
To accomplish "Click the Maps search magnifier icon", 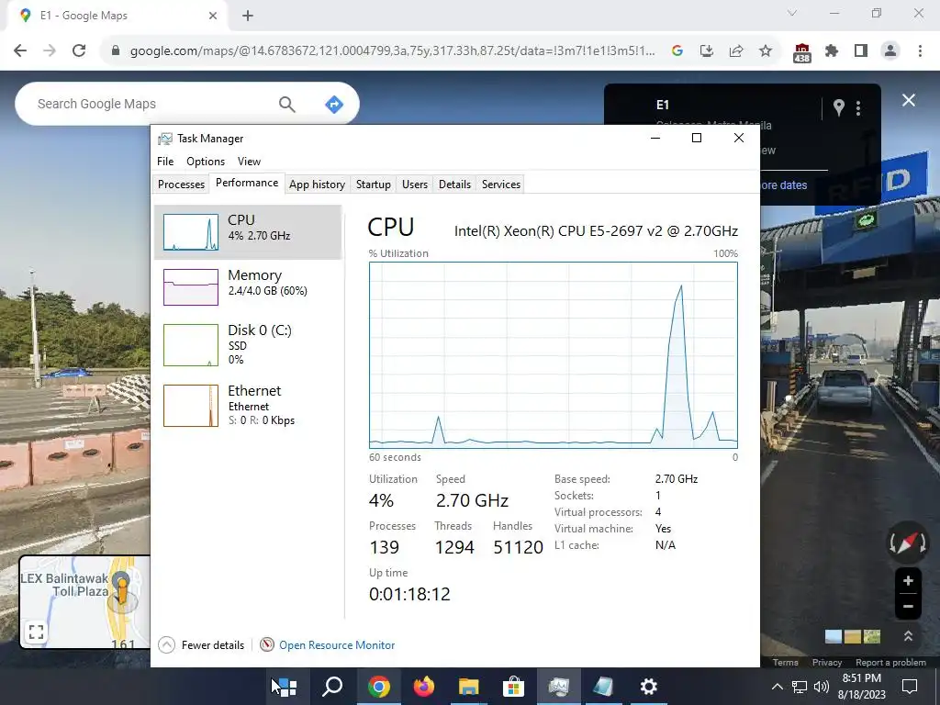I will click(x=287, y=104).
